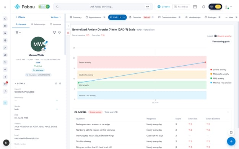Click the red warning triangle alert icon
Viewport: 239px width, 149px height.
click(x=68, y=32)
